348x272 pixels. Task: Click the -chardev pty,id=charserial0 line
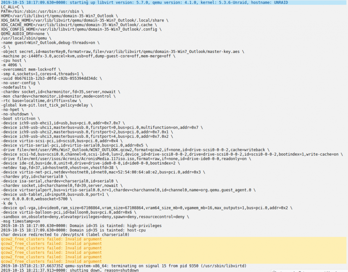34,176
